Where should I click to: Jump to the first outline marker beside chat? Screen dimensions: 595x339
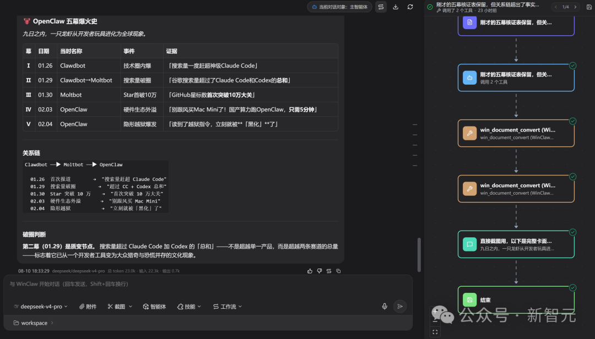point(415,124)
